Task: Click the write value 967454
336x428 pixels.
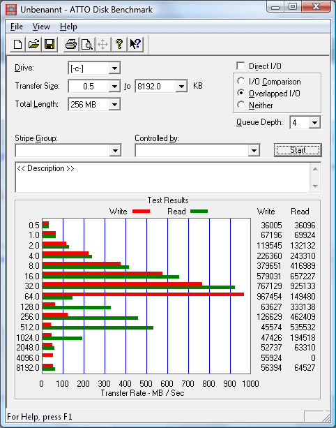Action: click(269, 297)
